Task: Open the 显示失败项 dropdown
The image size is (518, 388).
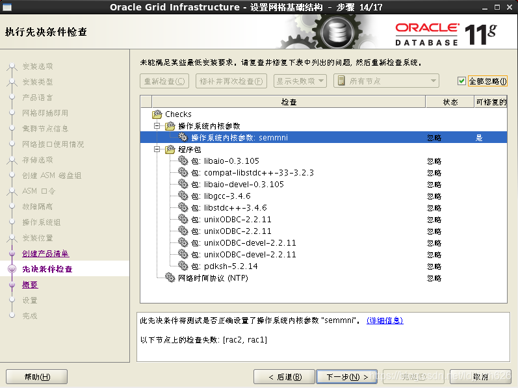Action: 300,81
